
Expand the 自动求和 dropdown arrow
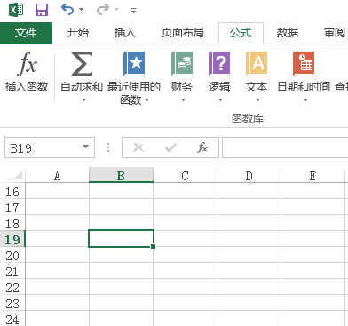pos(83,100)
